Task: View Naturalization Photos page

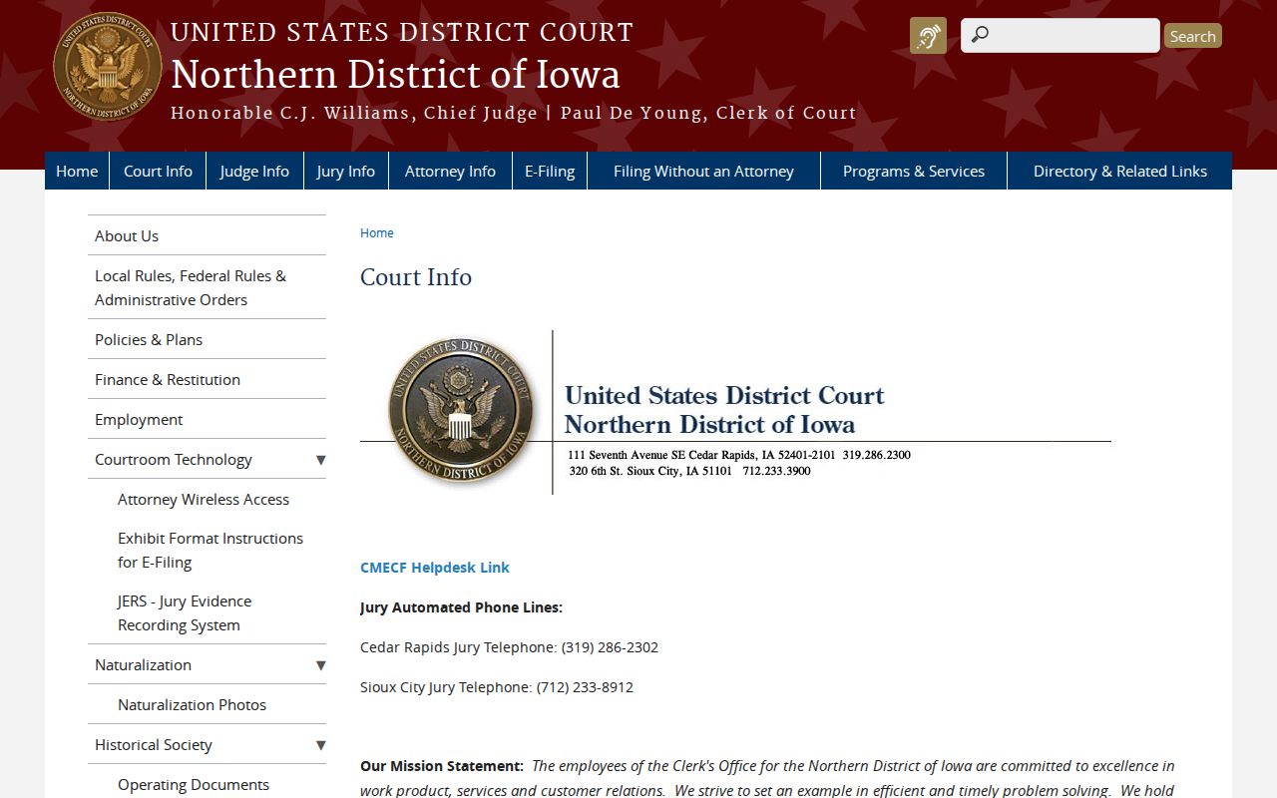Action: pyautogui.click(x=192, y=704)
